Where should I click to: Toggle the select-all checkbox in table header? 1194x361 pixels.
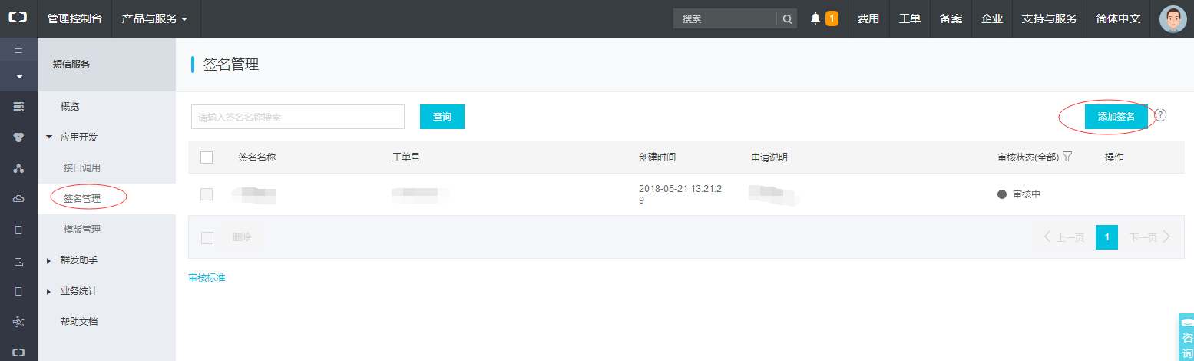207,157
